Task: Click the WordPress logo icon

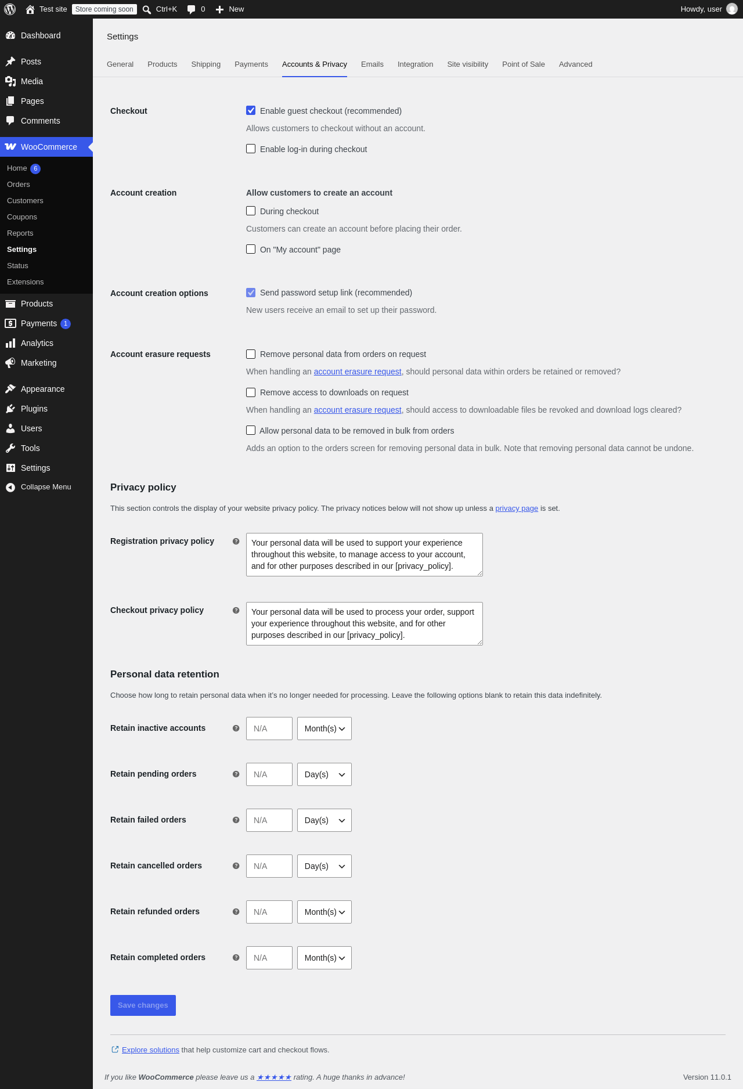Action: (10, 9)
